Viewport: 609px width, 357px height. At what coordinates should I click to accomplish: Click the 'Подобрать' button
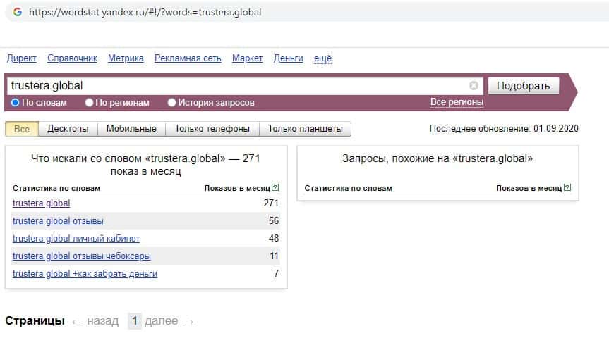click(x=523, y=86)
